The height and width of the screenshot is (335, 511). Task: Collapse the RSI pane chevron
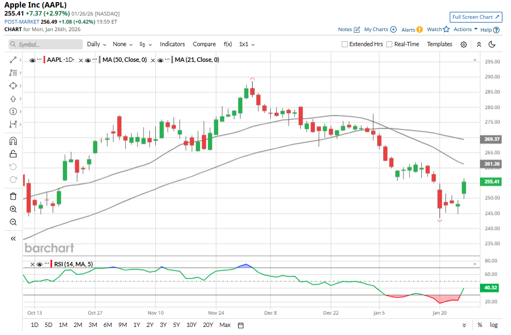tap(475, 264)
